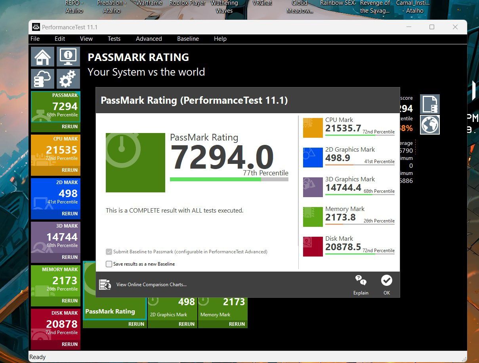
Task: Open the Tests menu
Action: click(x=114, y=39)
